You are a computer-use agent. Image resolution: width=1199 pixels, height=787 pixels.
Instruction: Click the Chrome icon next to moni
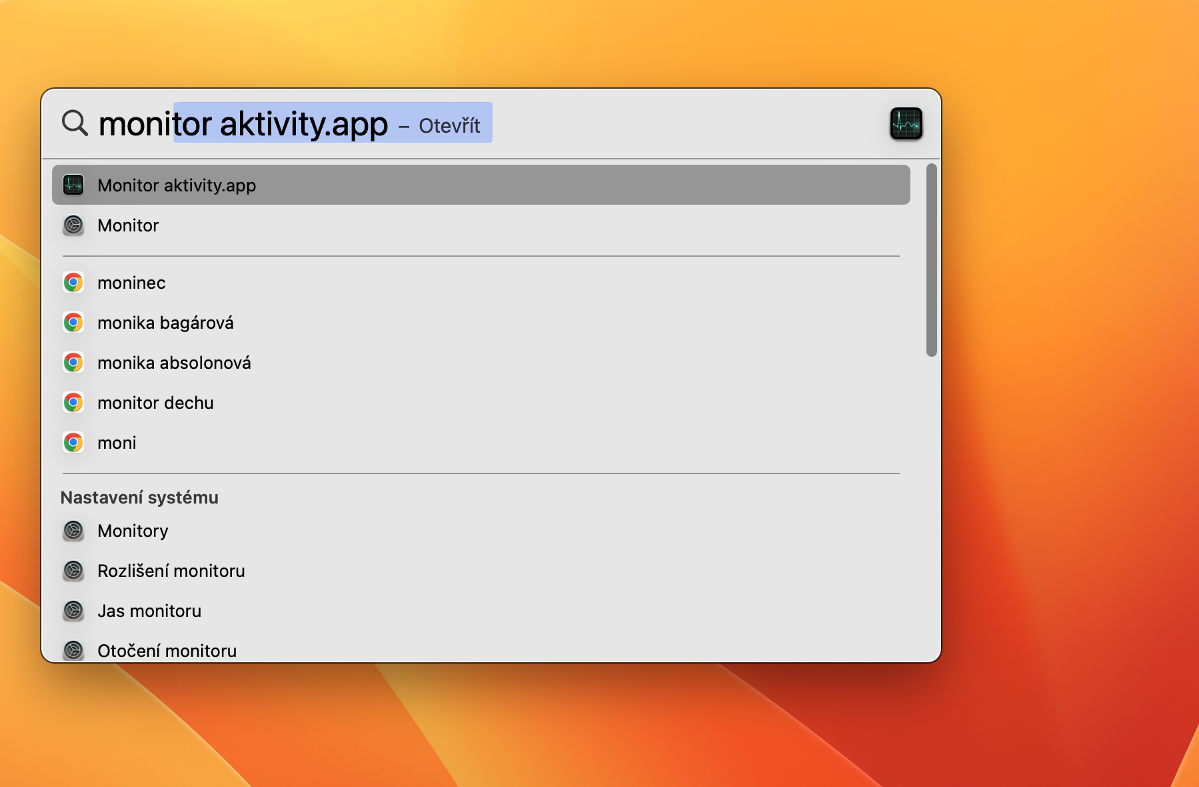[73, 443]
